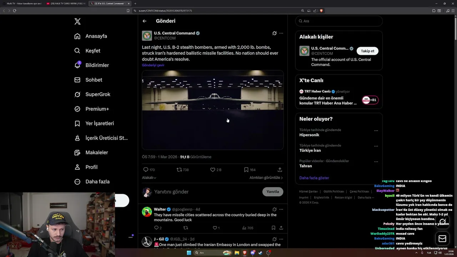The width and height of the screenshot is (457, 257).
Task: Click U.S. Central Command avatar in post
Action: [147, 36]
